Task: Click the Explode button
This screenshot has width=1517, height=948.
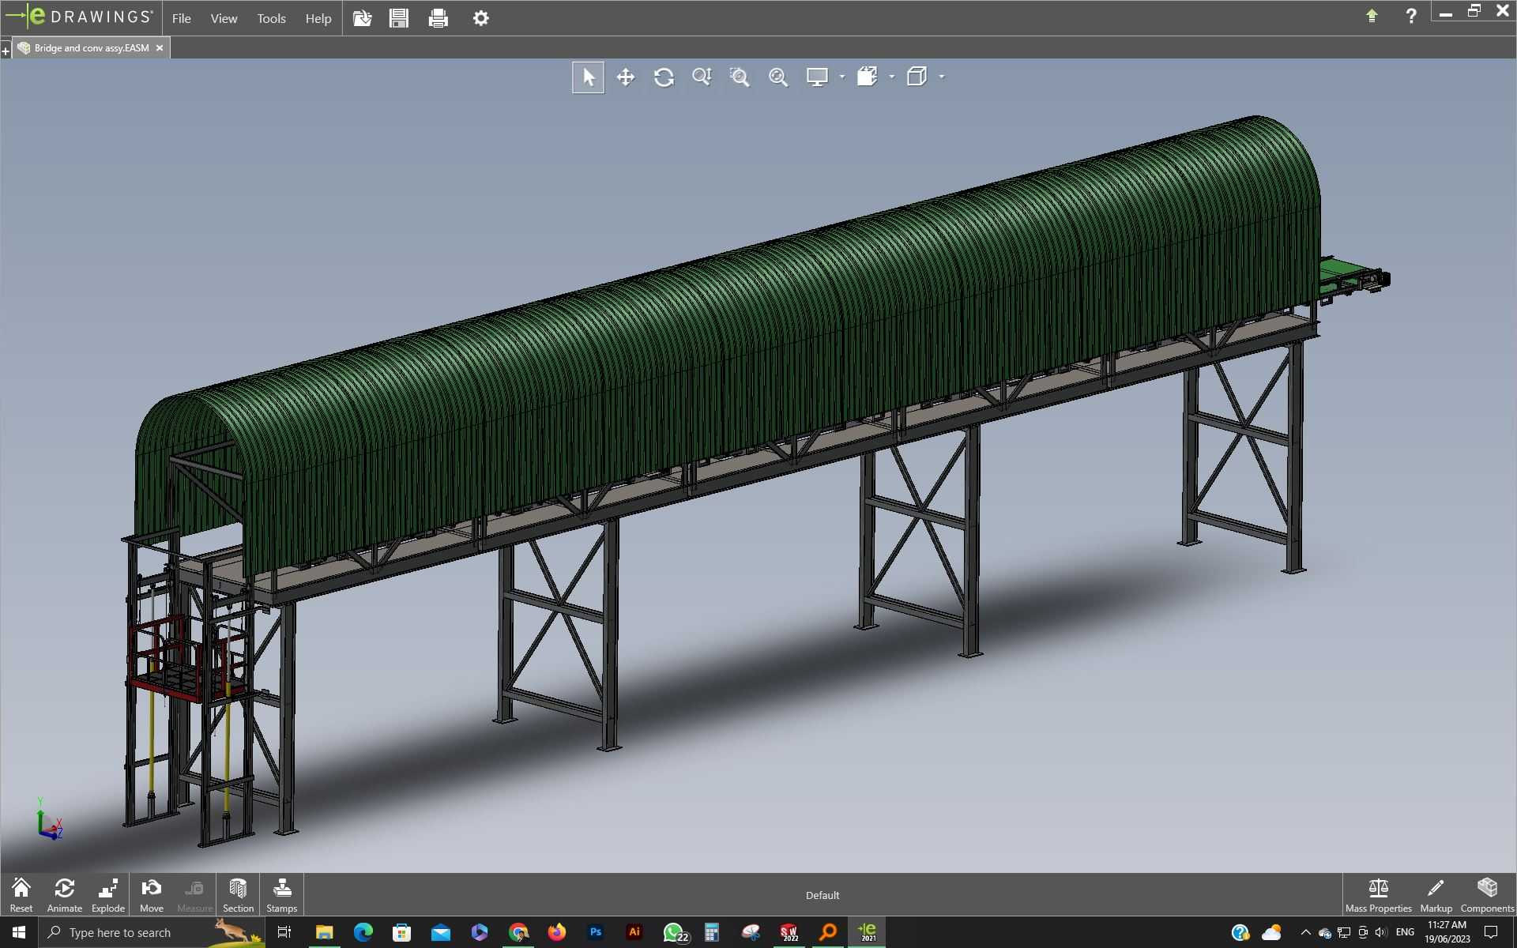Action: [108, 895]
